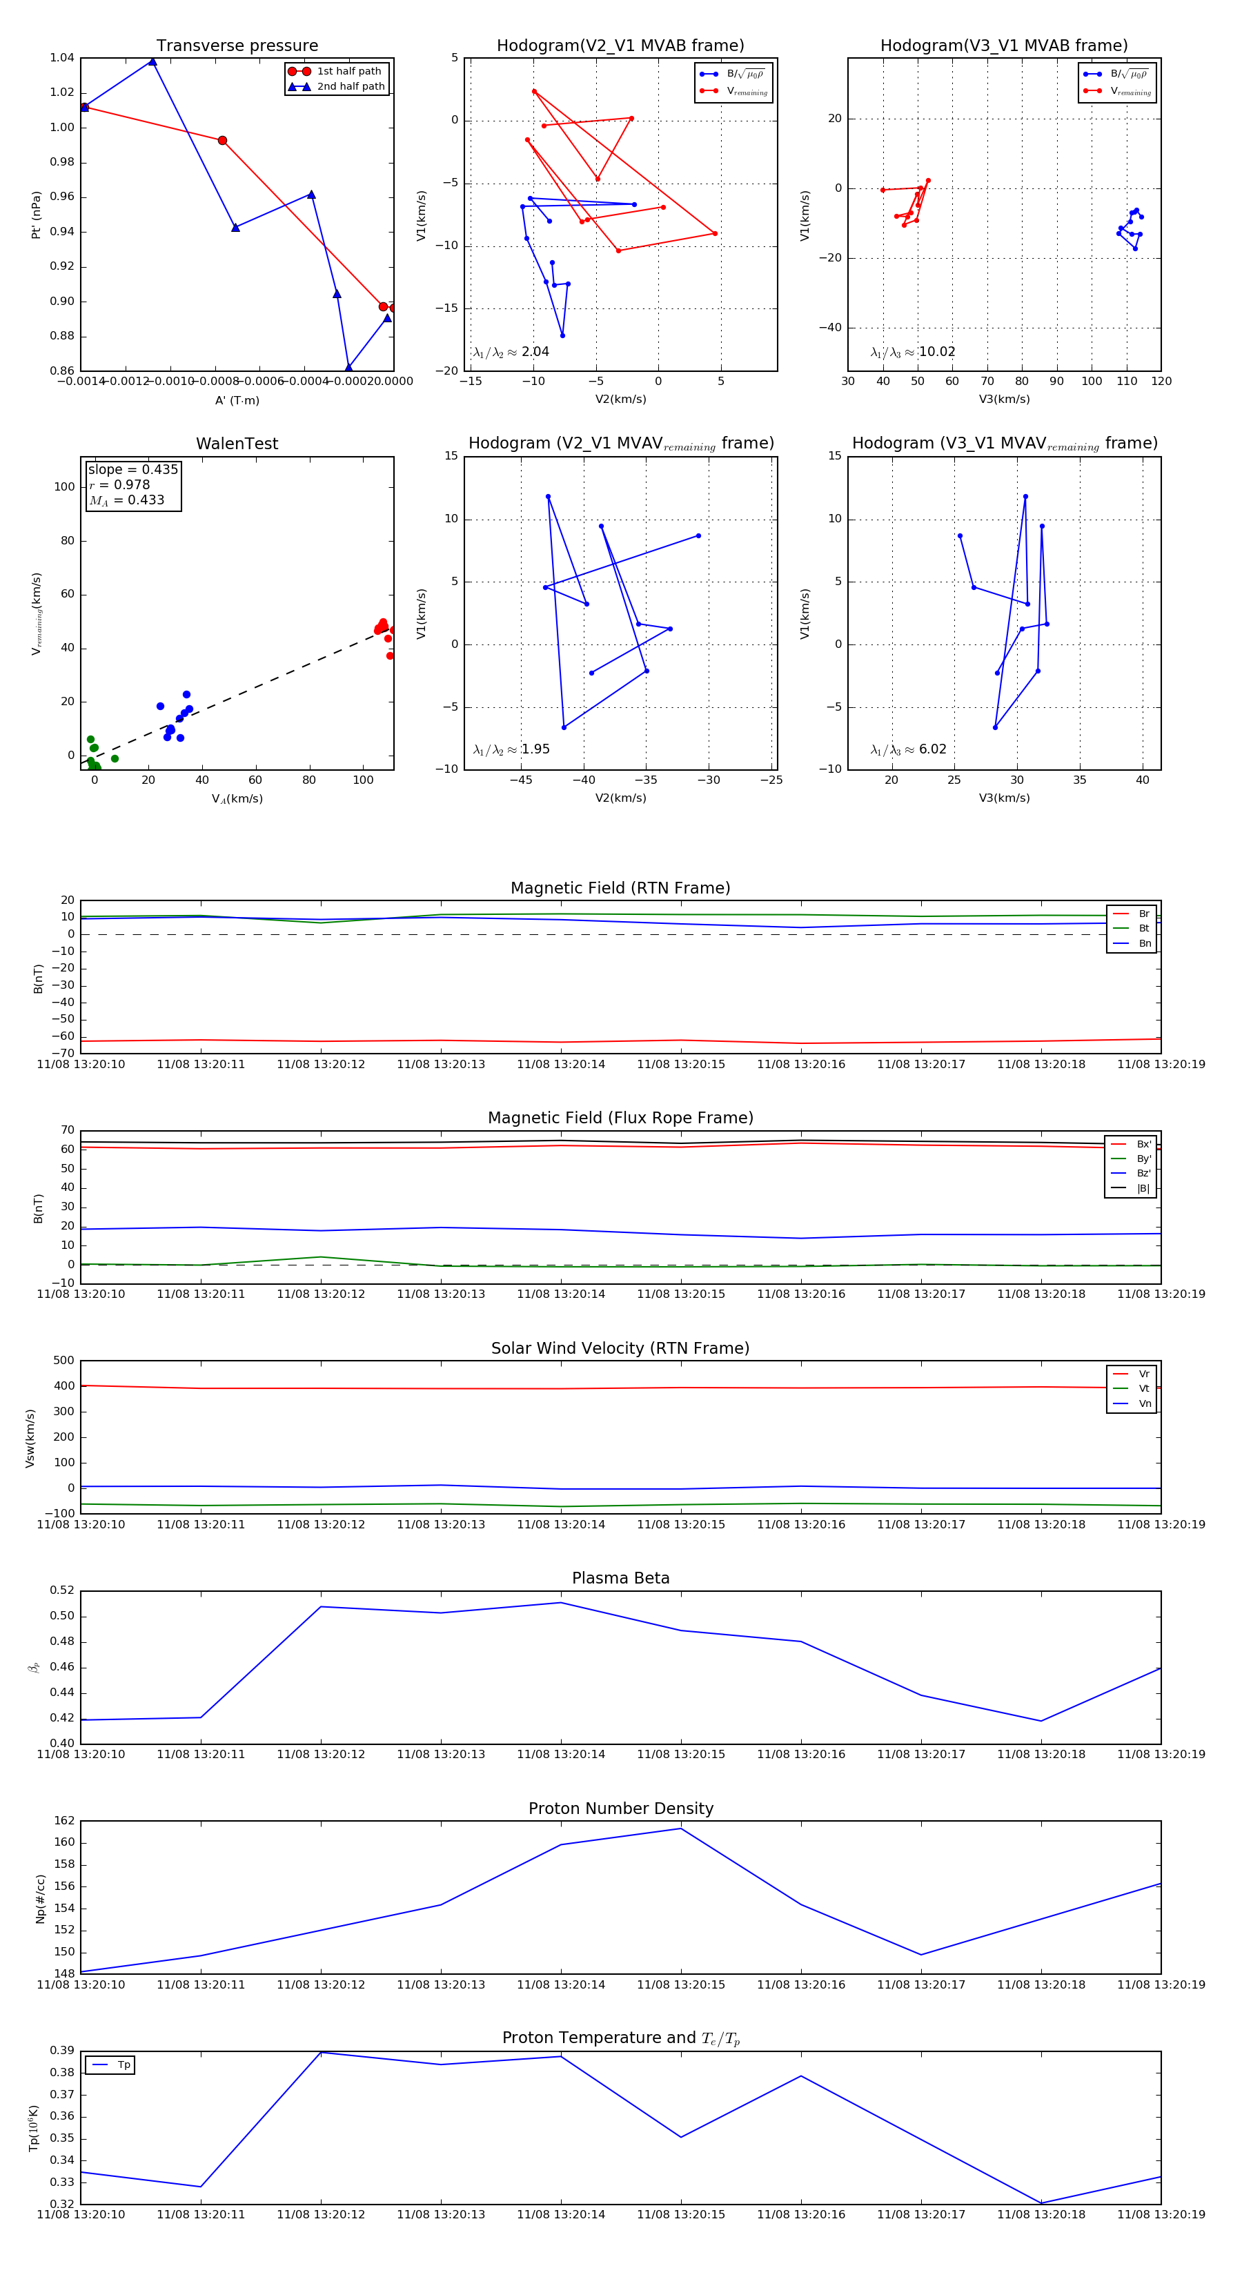The image size is (1242, 2277).
Task: Click the 'Tp(10^6K)' y-axis label
Action: [34, 2128]
